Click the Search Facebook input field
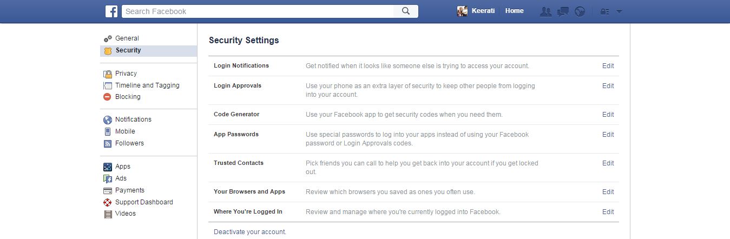The width and height of the screenshot is (730, 239). 258,11
